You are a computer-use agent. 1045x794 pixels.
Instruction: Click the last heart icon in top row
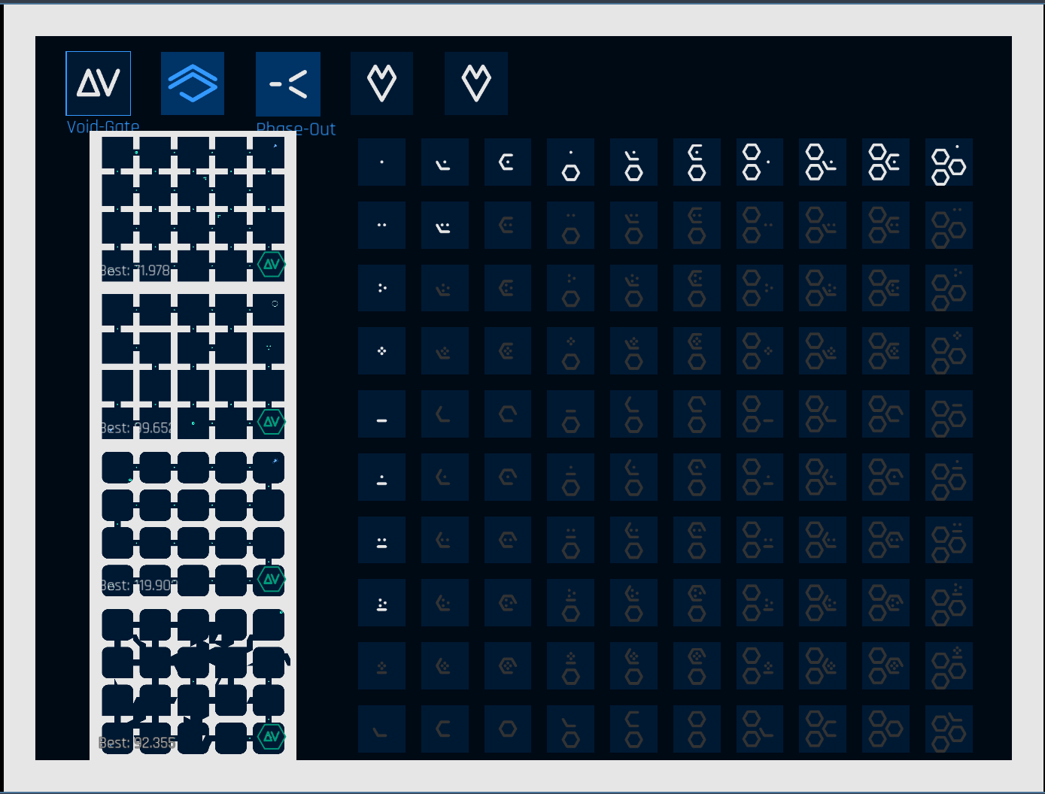point(476,83)
